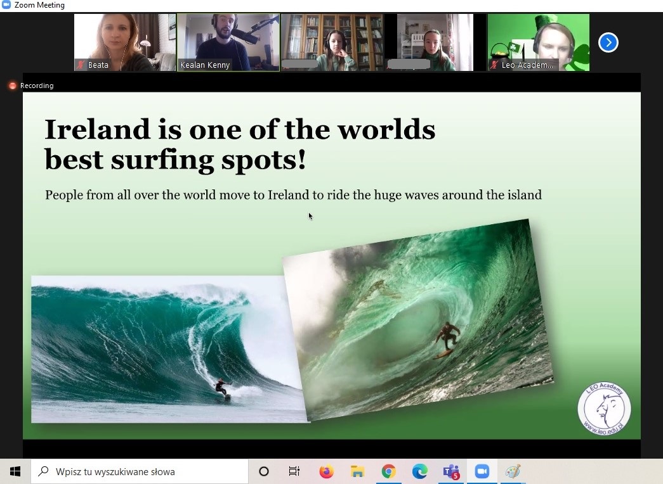Viewport: 663px width, 484px height.
Task: Open Cortana circle icon
Action: (x=264, y=471)
